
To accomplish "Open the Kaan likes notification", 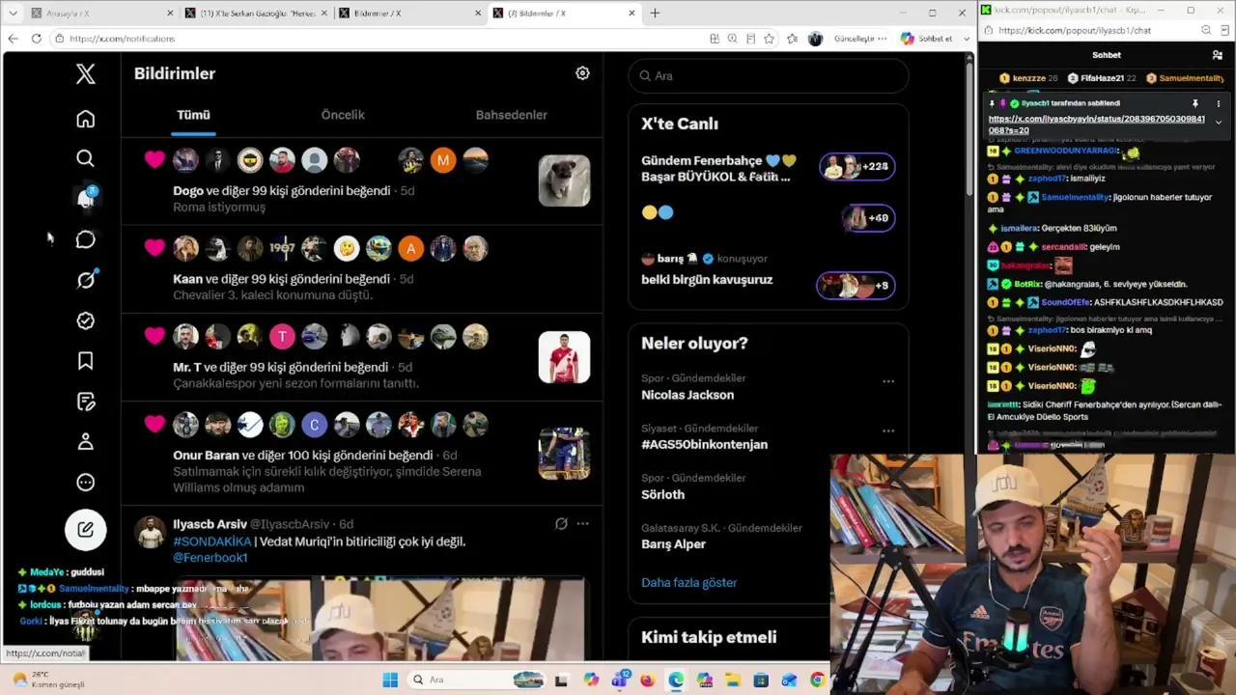I will 362,268.
